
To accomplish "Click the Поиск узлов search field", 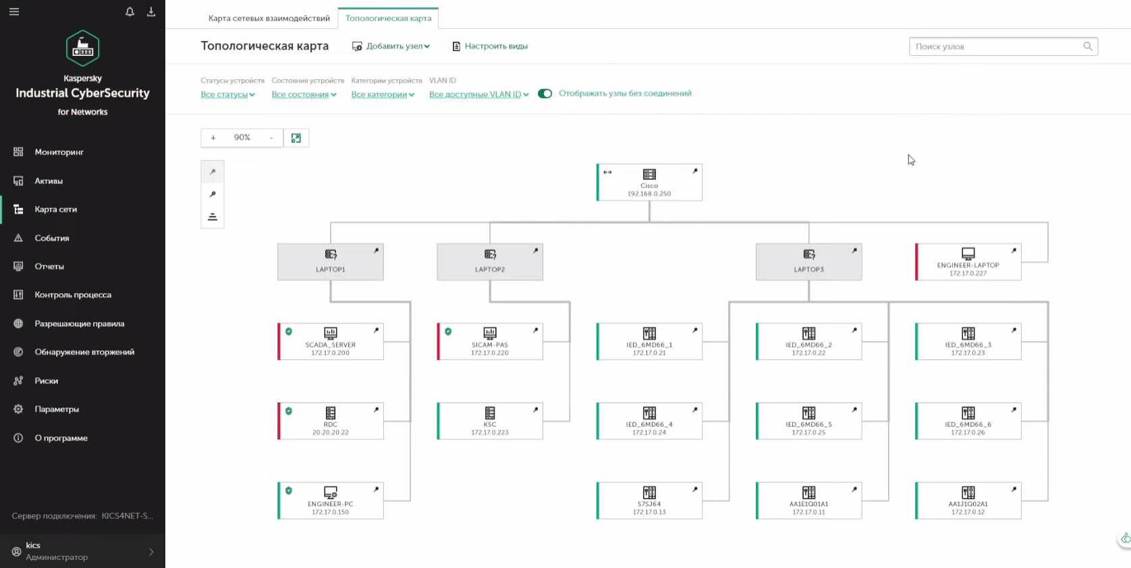I will [x=995, y=46].
